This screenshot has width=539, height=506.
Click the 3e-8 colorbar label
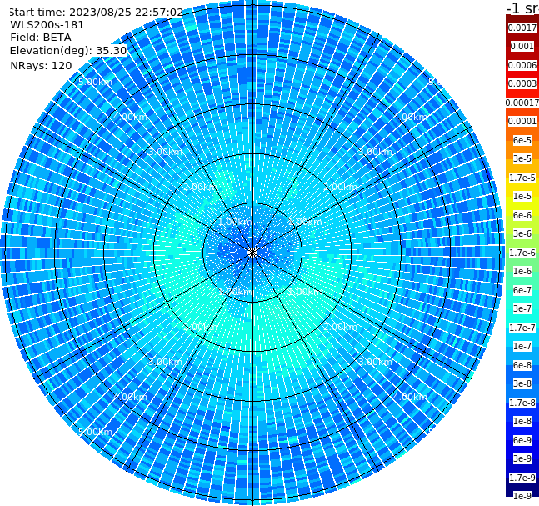522,383
